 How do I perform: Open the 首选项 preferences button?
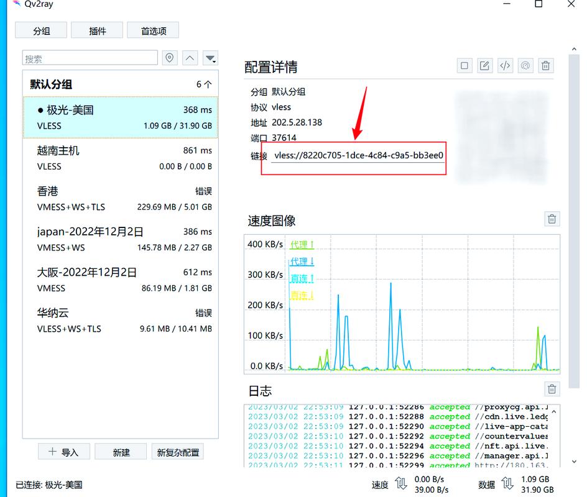coord(153,30)
